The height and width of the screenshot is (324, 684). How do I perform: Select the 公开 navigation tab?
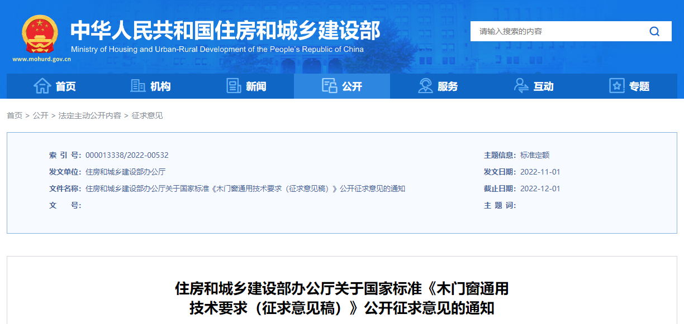point(342,86)
